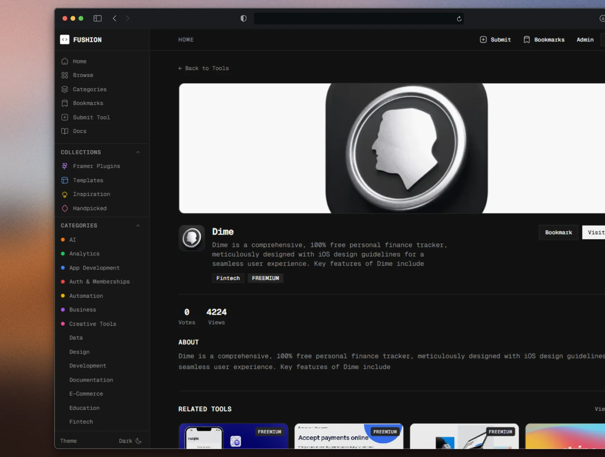Toggle the Dark theme switch
The image size is (605, 457).
[130, 441]
